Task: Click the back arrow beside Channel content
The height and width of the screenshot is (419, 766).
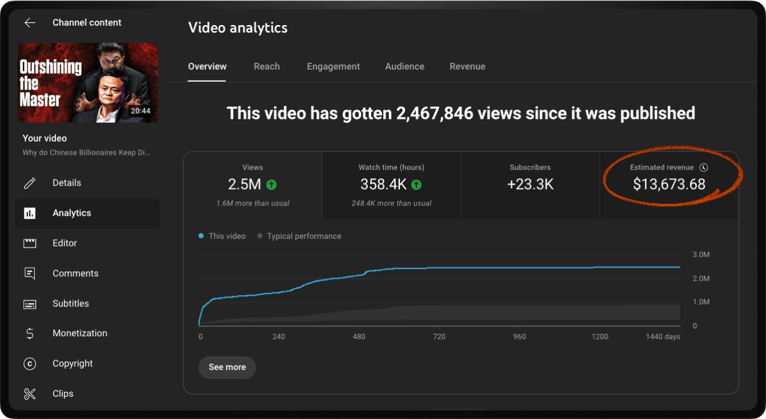Action: 30,23
